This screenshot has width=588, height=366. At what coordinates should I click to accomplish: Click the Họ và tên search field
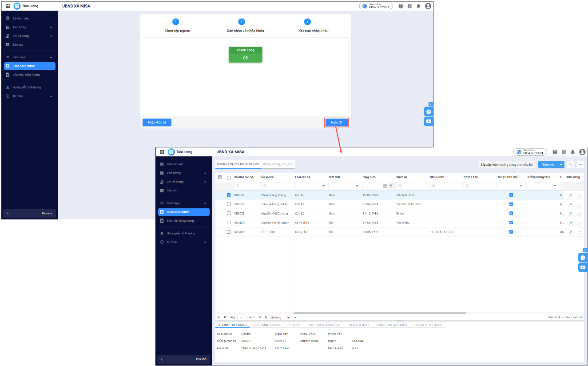[277, 186]
